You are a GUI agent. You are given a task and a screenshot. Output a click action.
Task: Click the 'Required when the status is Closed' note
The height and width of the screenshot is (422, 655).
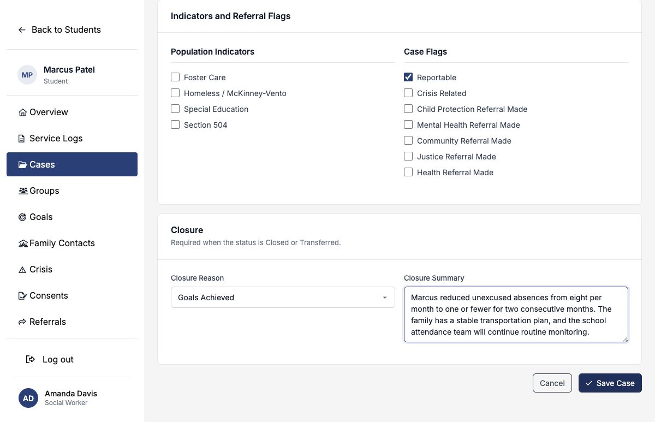[255, 242]
